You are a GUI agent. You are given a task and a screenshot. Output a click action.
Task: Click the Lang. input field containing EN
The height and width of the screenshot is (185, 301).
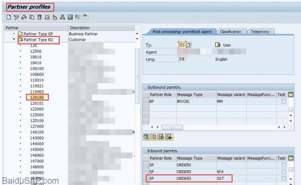[x=182, y=59]
